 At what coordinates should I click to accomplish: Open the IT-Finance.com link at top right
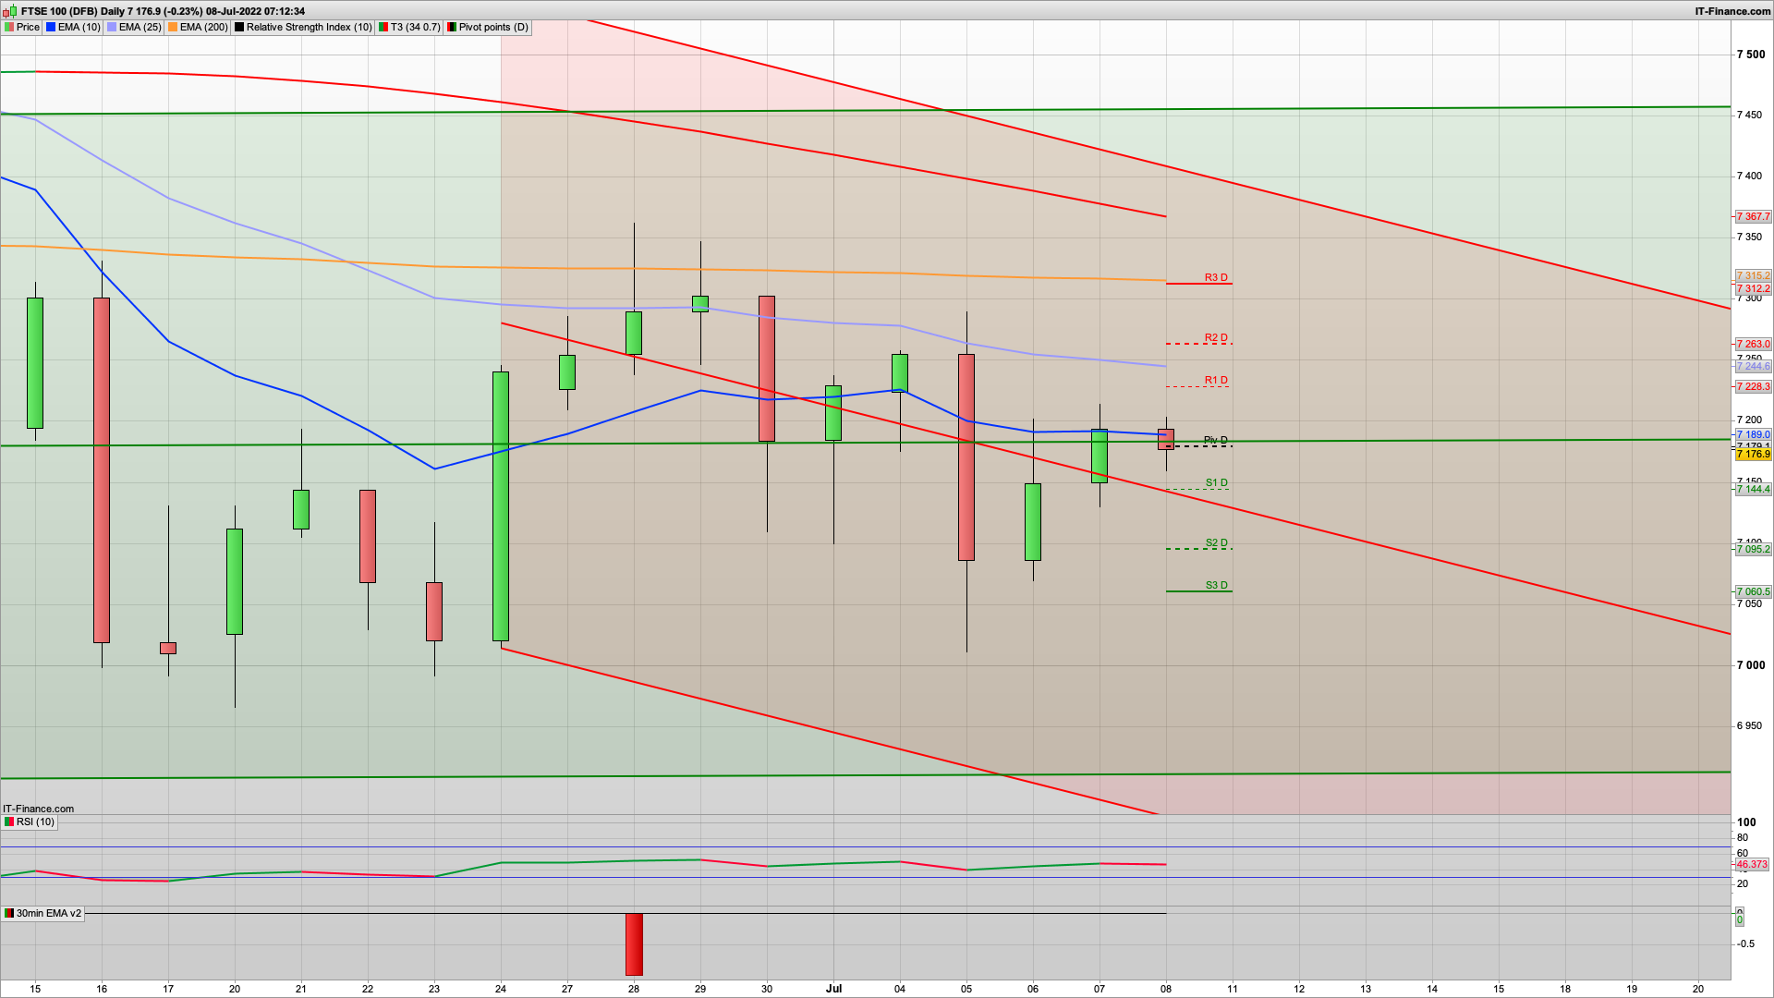[1732, 11]
